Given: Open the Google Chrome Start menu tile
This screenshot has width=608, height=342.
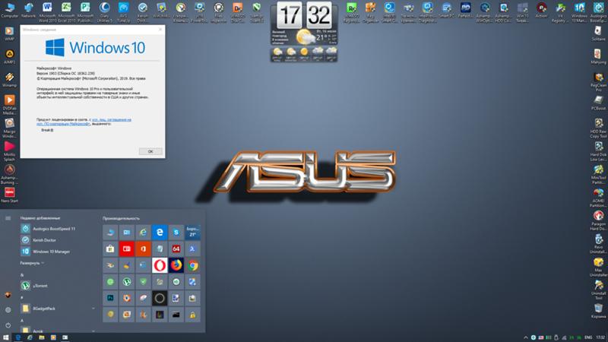Looking at the screenshot, I should pos(193,265).
